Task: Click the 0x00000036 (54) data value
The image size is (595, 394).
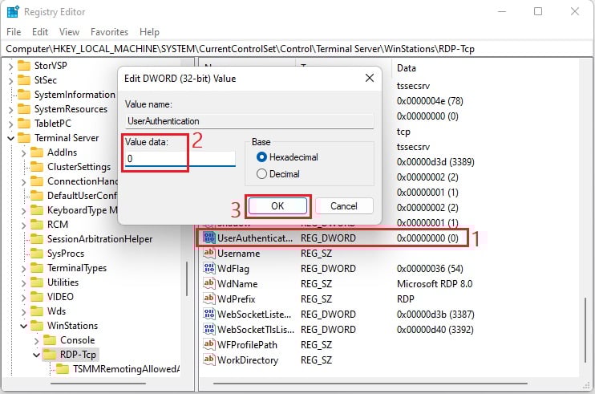Action: pyautogui.click(x=430, y=268)
